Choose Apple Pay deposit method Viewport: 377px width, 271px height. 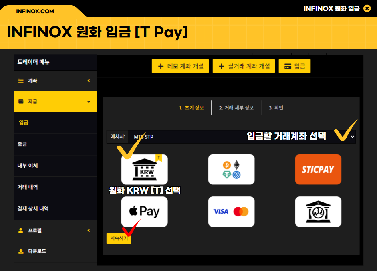[x=145, y=212]
